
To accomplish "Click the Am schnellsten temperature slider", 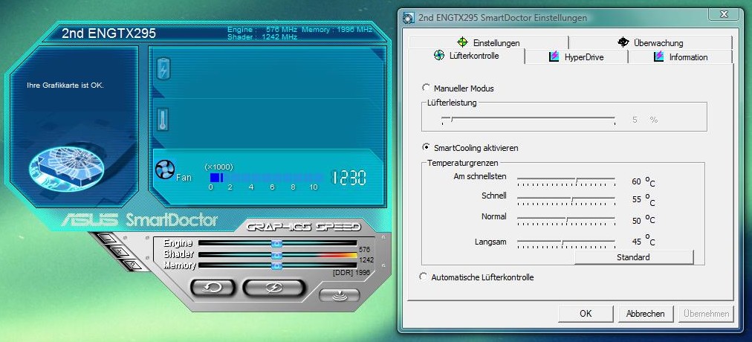I will point(566,181).
